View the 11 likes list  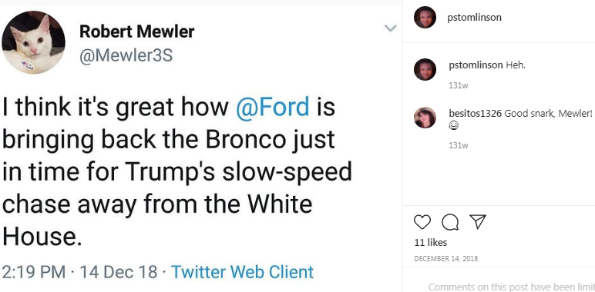pyautogui.click(x=431, y=243)
